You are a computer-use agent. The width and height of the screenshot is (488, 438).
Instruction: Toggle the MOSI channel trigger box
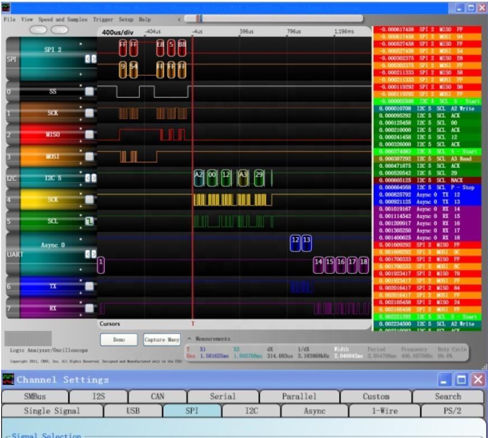point(89,157)
